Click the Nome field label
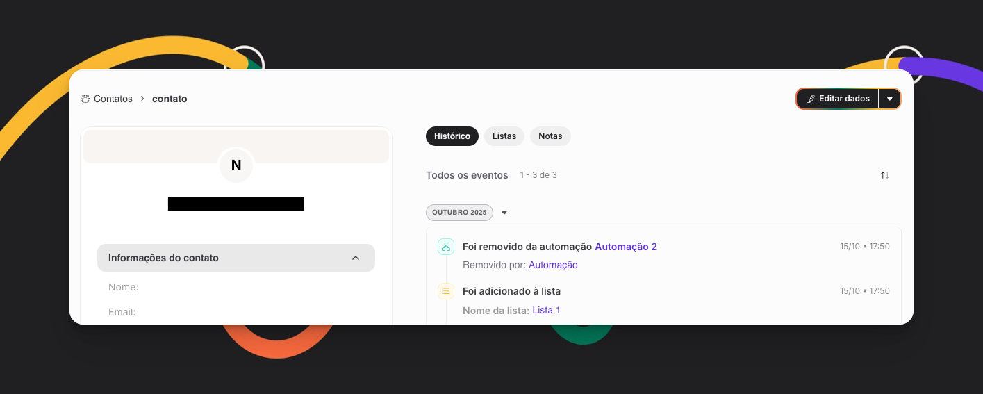This screenshot has width=983, height=394. 124,287
